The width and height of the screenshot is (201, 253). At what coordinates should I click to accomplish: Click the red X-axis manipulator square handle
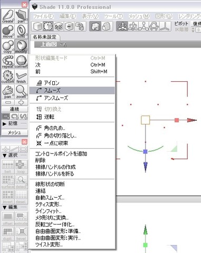click(x=177, y=120)
